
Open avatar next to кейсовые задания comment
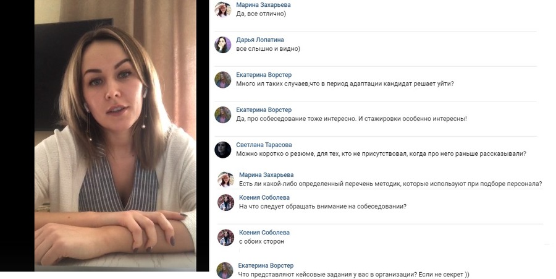(x=225, y=270)
